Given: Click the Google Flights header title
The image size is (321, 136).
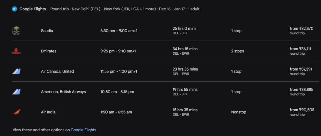Looking at the screenshot, I should (x=33, y=9).
